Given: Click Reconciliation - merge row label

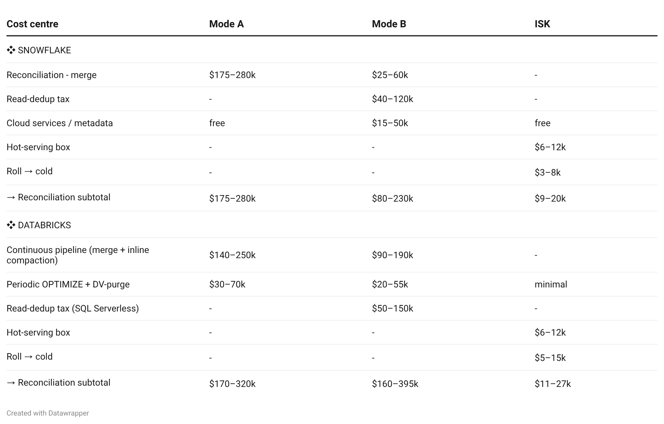Looking at the screenshot, I should tap(52, 75).
